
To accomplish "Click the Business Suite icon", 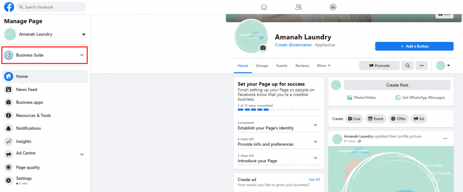I will click(x=8, y=55).
